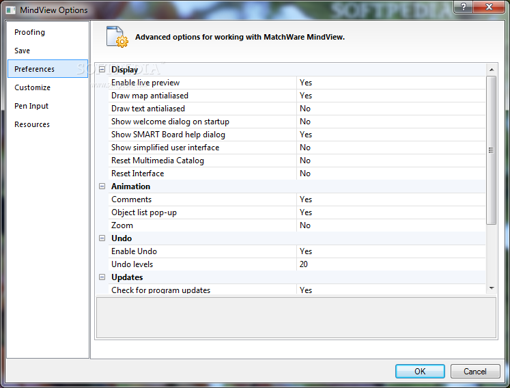Click the OK button

coord(420,372)
